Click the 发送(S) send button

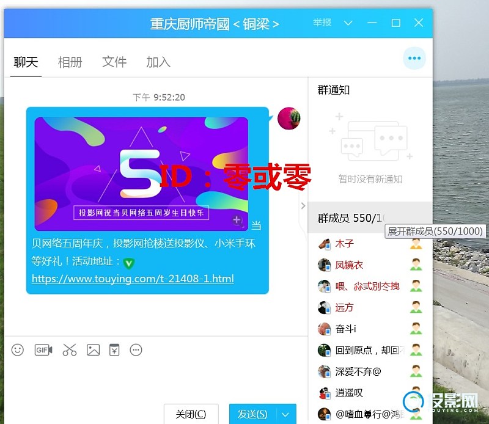252,414
